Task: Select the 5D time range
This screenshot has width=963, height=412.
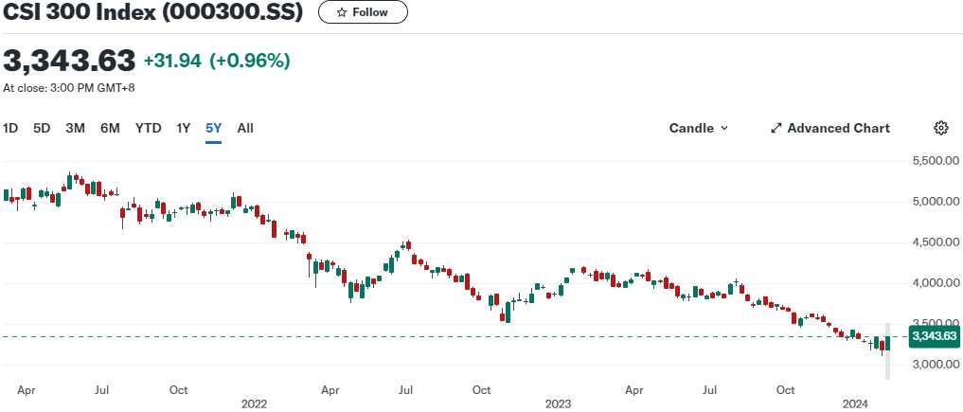Action: [42, 128]
